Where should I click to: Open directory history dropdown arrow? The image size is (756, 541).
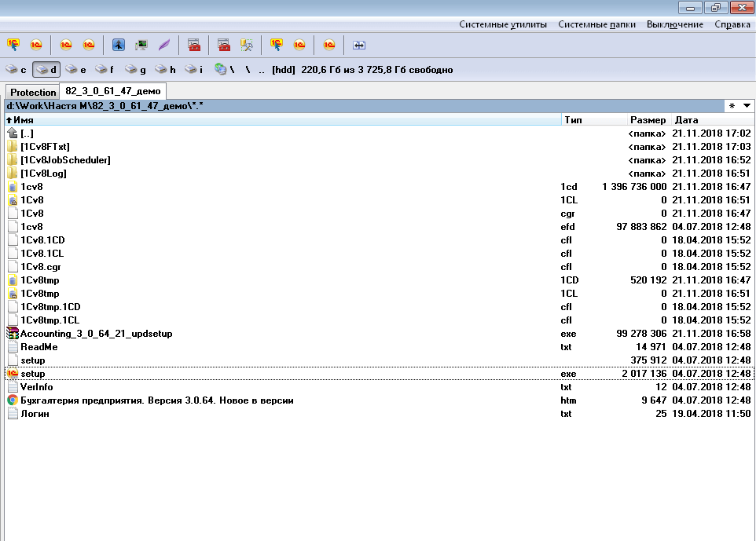(x=747, y=106)
